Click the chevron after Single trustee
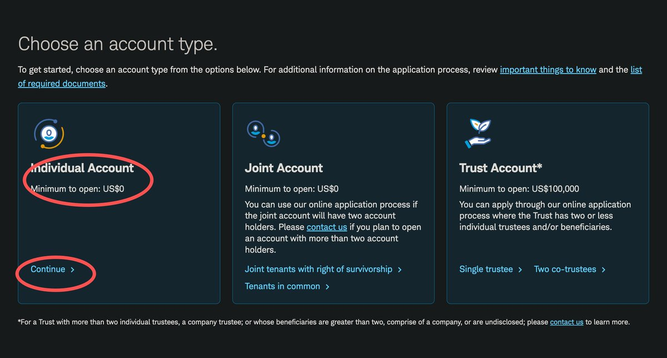667x358 pixels. tap(520, 270)
